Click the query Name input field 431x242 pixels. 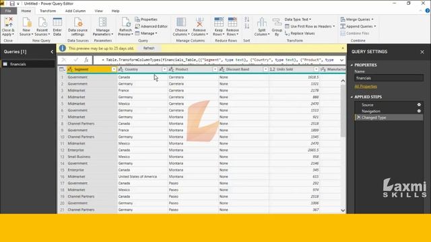tap(389, 78)
